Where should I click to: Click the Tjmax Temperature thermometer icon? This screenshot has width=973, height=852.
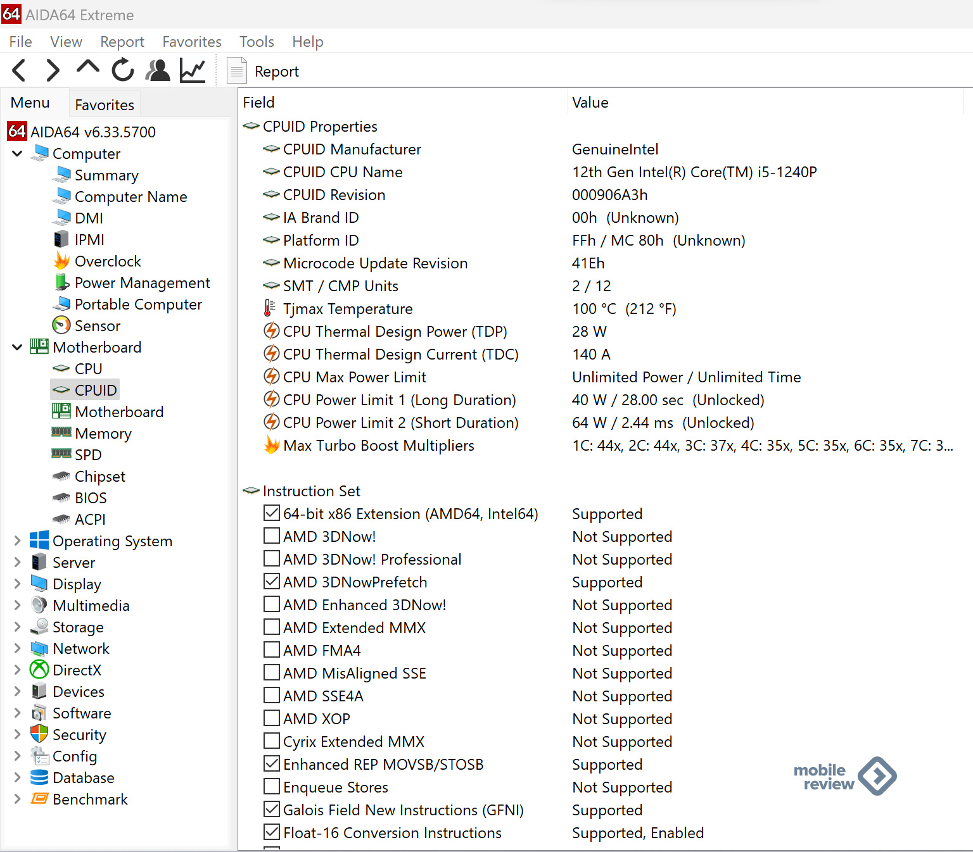pos(270,308)
